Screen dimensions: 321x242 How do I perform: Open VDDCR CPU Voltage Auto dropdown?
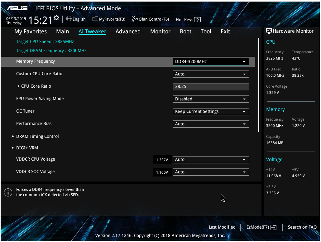(x=211, y=160)
